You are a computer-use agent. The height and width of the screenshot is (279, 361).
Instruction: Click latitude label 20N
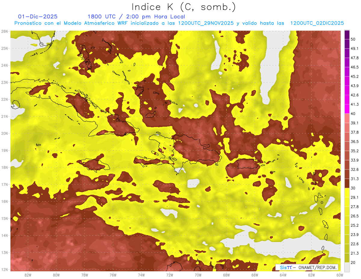[x=5, y=133]
